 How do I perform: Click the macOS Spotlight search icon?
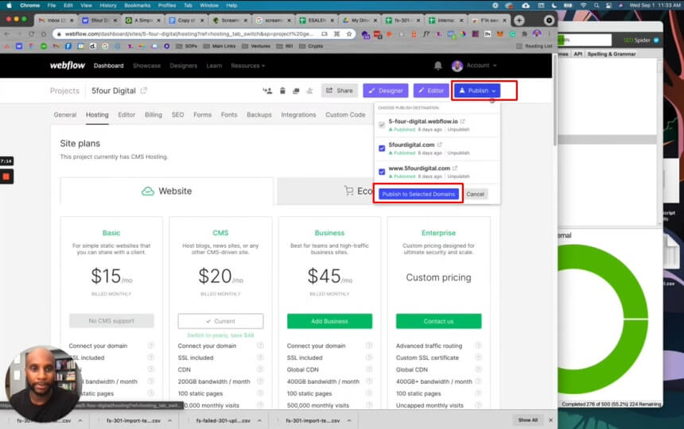click(x=596, y=6)
